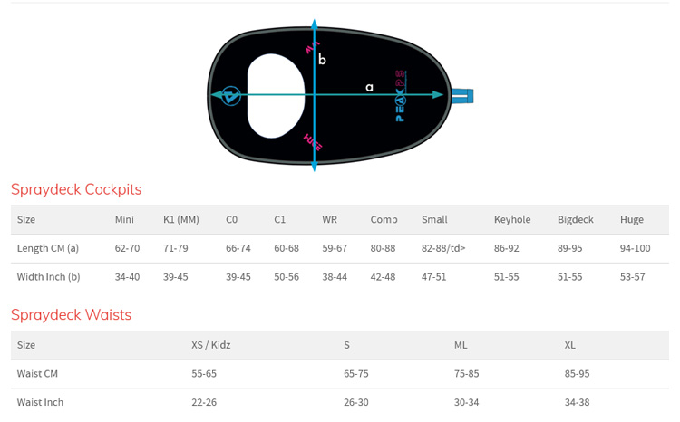This screenshot has width=680, height=422.
Task: Click the right arrowhead of the length arrow
Action: 438,94
